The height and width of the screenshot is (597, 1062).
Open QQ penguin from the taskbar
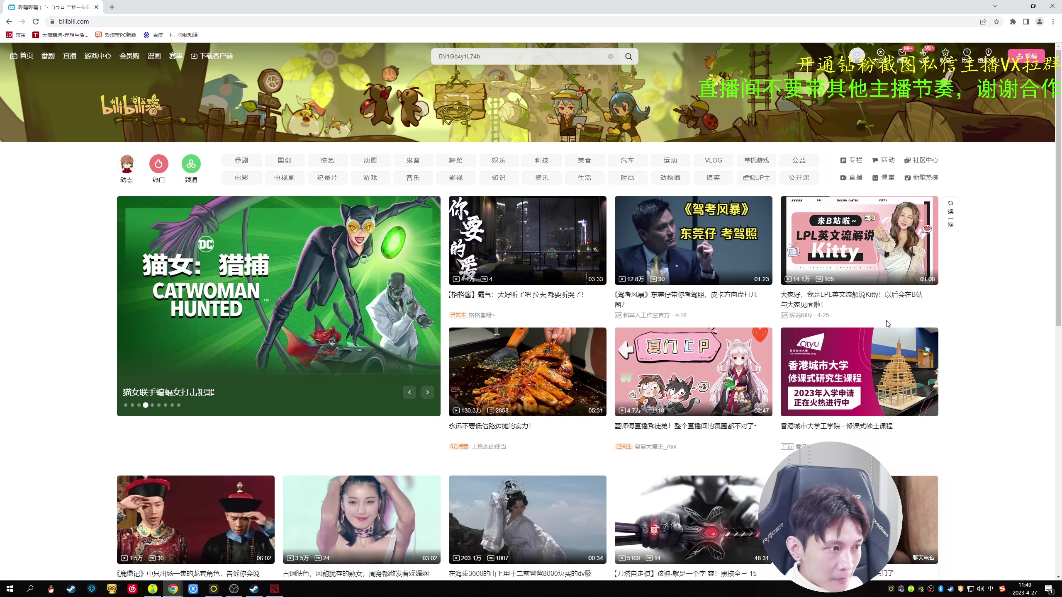click(x=51, y=589)
